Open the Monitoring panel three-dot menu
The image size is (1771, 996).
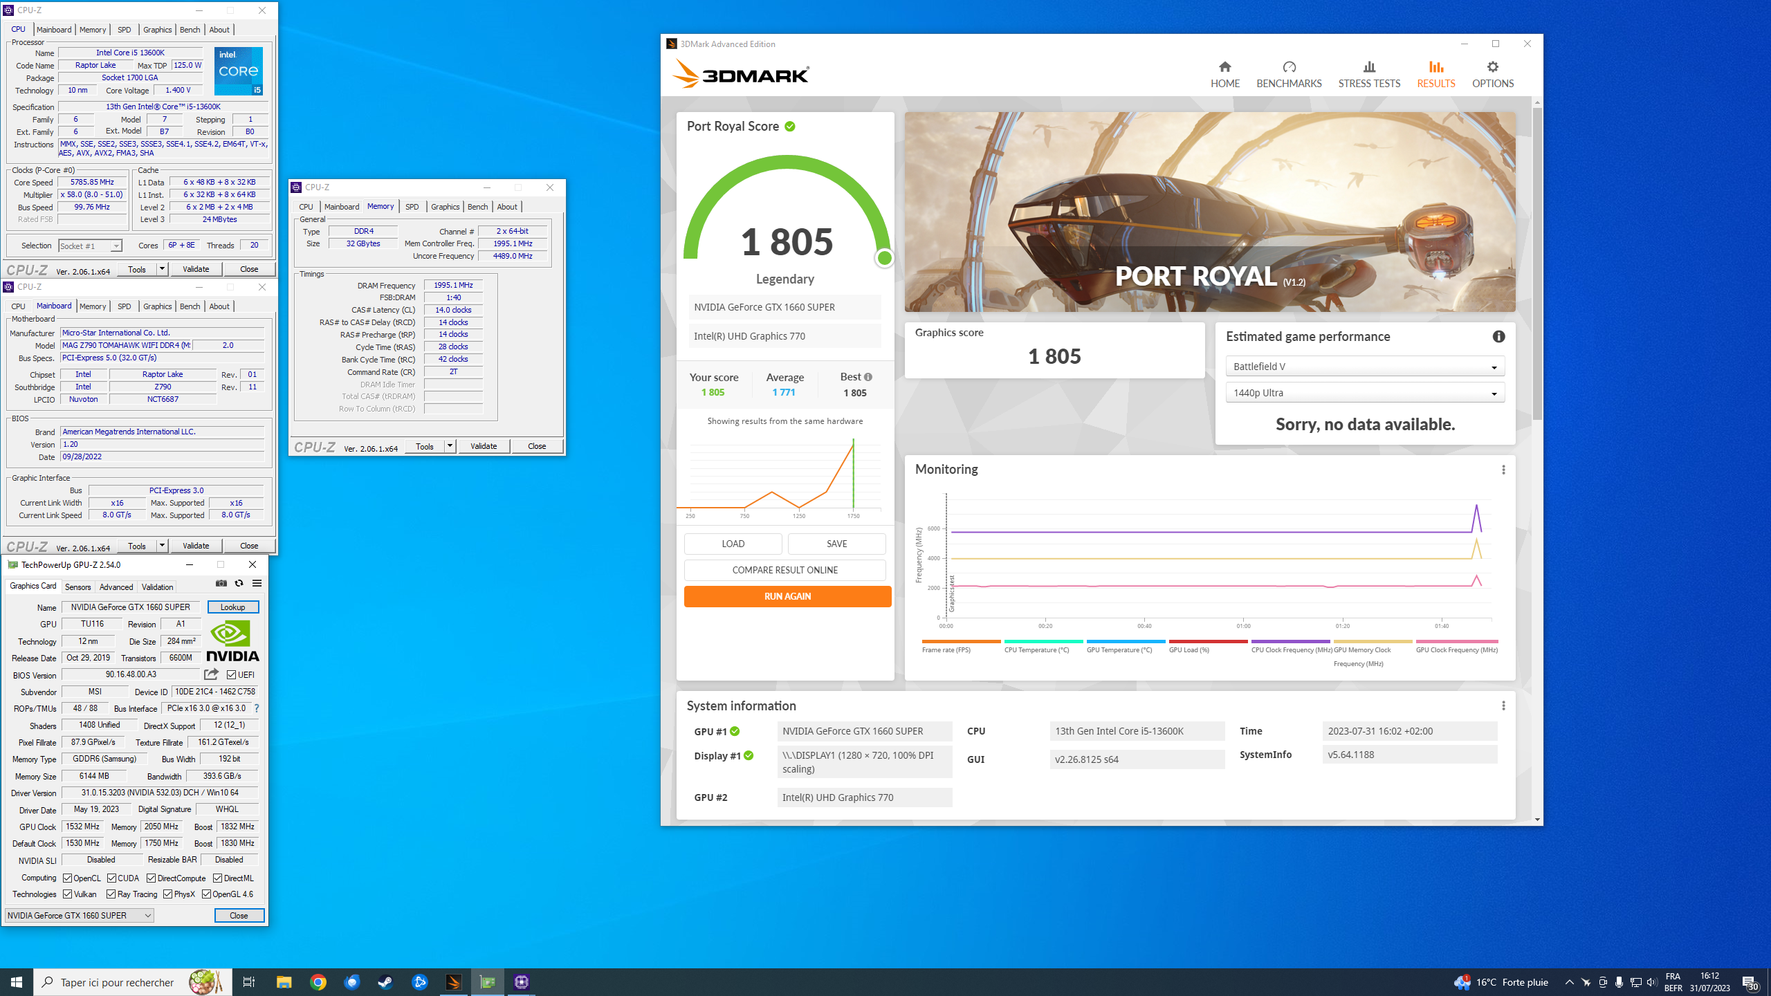(1503, 470)
